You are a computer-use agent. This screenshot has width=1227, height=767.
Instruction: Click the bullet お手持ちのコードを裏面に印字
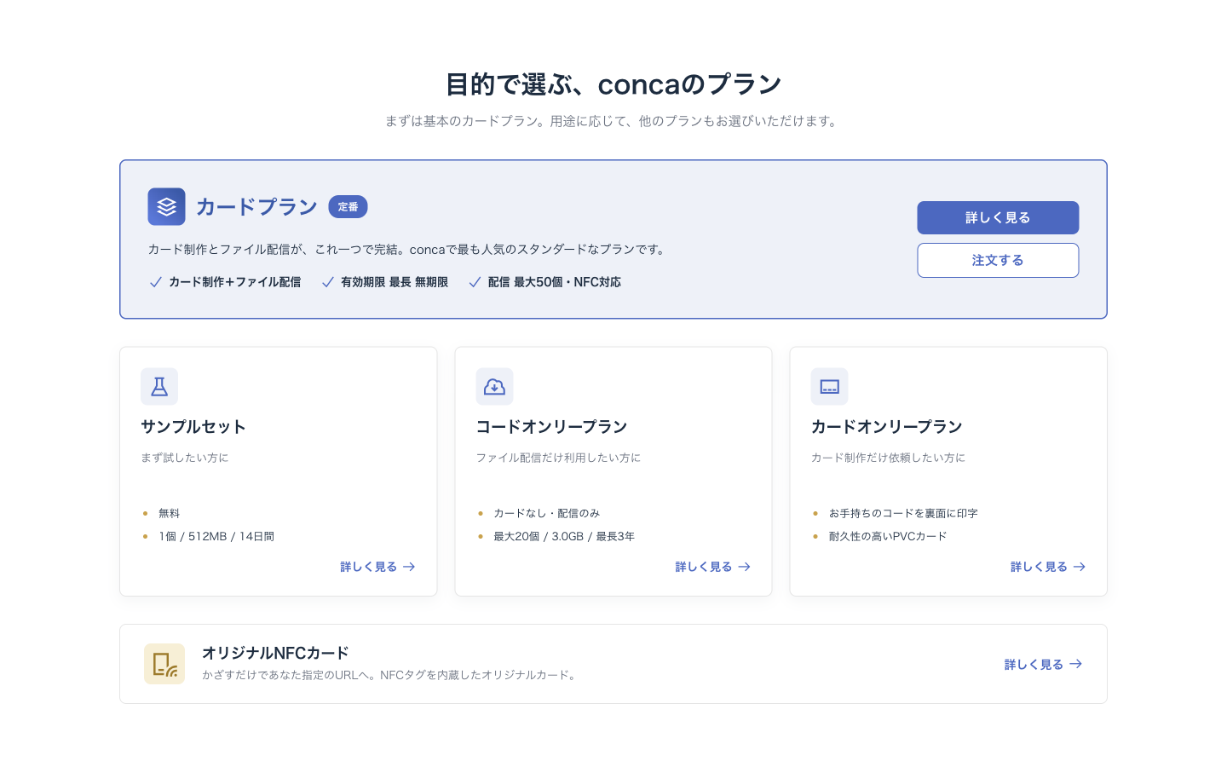pos(903,513)
